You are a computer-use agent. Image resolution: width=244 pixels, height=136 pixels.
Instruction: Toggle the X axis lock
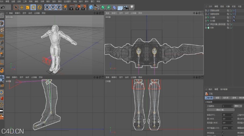47,7
